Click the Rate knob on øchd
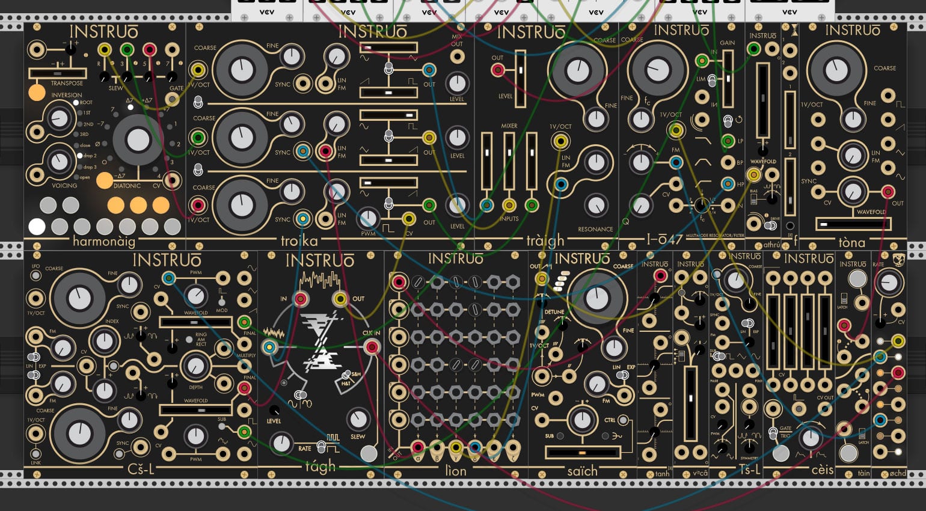 coord(888,281)
